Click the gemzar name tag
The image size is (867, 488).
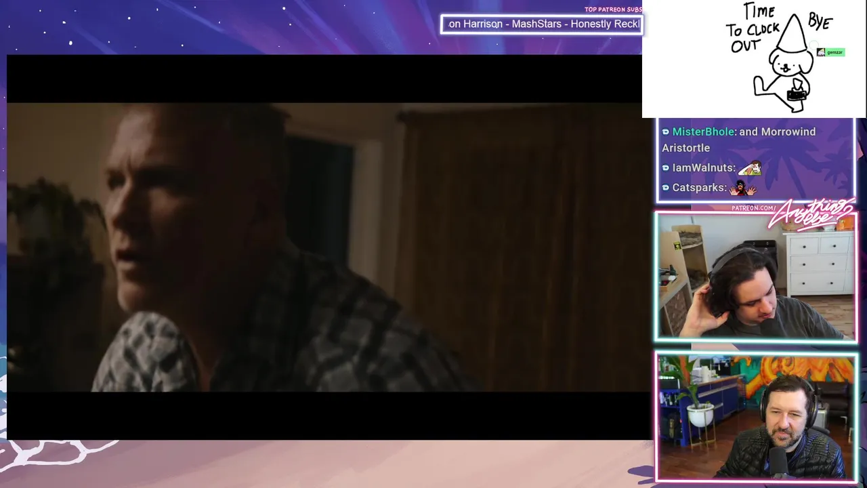coord(834,52)
